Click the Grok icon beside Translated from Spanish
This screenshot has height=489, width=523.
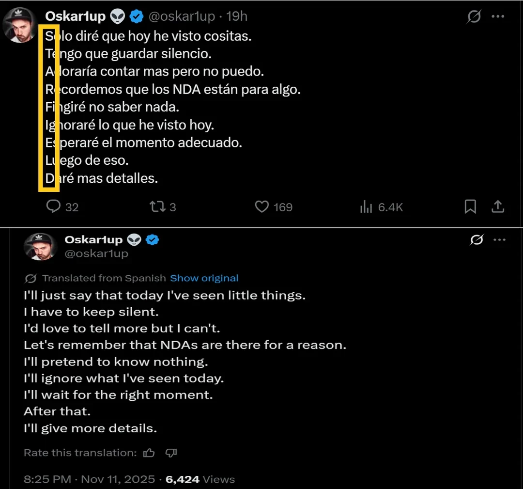pyautogui.click(x=31, y=278)
